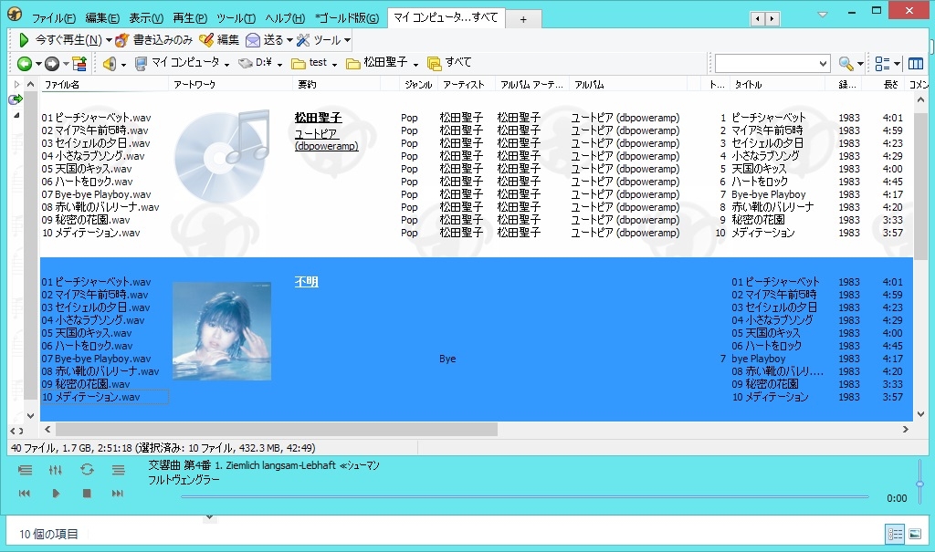Skip to next track

[118, 493]
